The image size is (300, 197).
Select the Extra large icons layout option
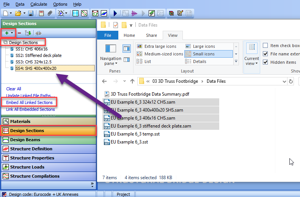(157, 46)
